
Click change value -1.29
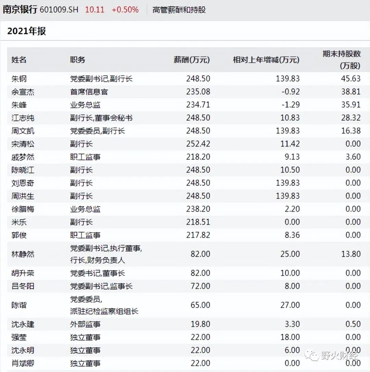click(x=291, y=104)
